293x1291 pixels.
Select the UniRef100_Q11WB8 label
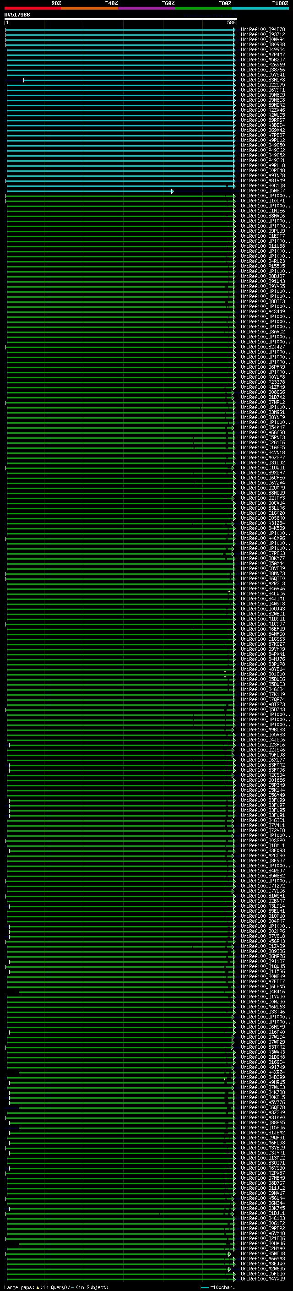[x=262, y=246]
